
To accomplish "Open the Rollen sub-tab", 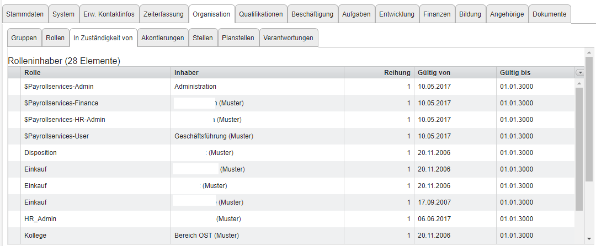I will (55, 38).
